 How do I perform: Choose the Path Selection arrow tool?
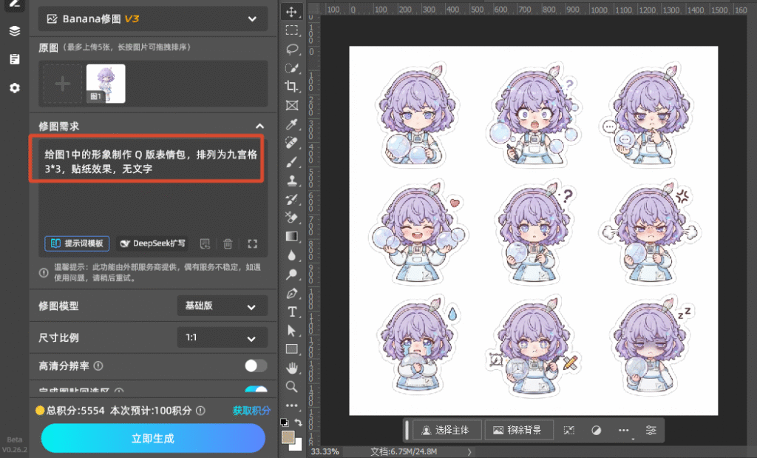pyautogui.click(x=291, y=331)
